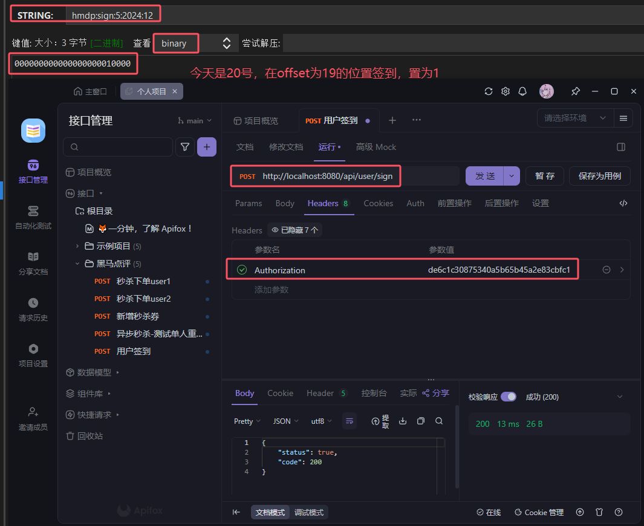This screenshot has width=644, height=526.
Task: Open the 主窗口 tab
Action: point(90,91)
